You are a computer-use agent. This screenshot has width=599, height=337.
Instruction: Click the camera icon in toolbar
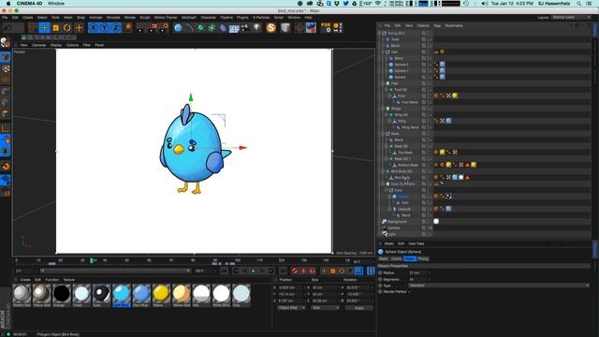tap(245, 27)
